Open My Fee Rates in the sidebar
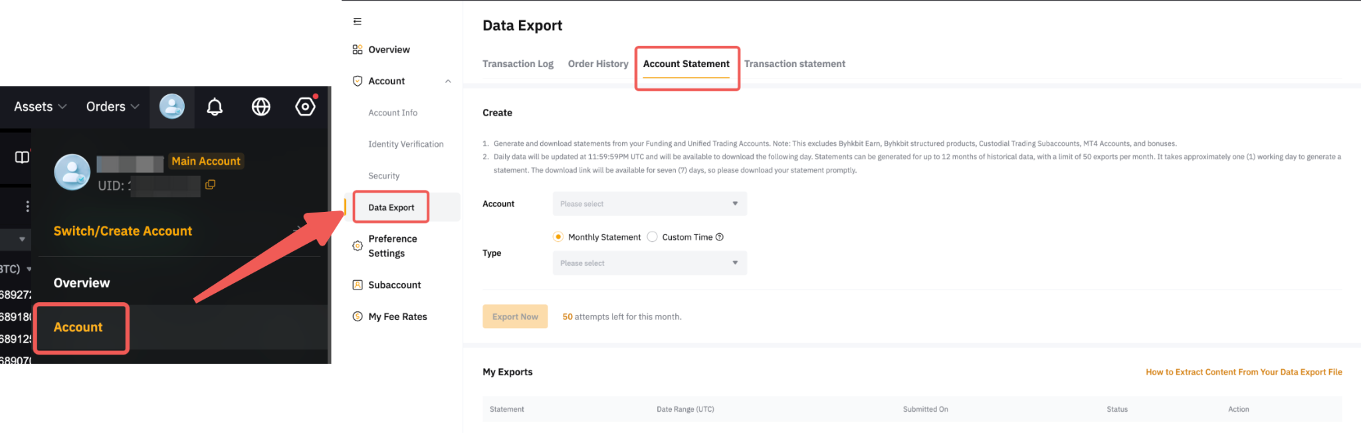 (397, 317)
